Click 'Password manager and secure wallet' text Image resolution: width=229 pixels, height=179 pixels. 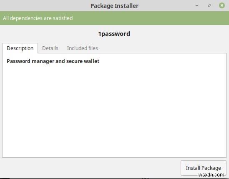[x=53, y=61]
